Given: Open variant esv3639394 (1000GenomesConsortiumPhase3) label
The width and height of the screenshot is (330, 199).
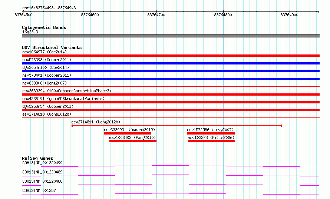Looking at the screenshot, I should (67, 91).
